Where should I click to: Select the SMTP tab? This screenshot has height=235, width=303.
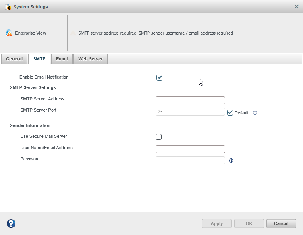39,59
